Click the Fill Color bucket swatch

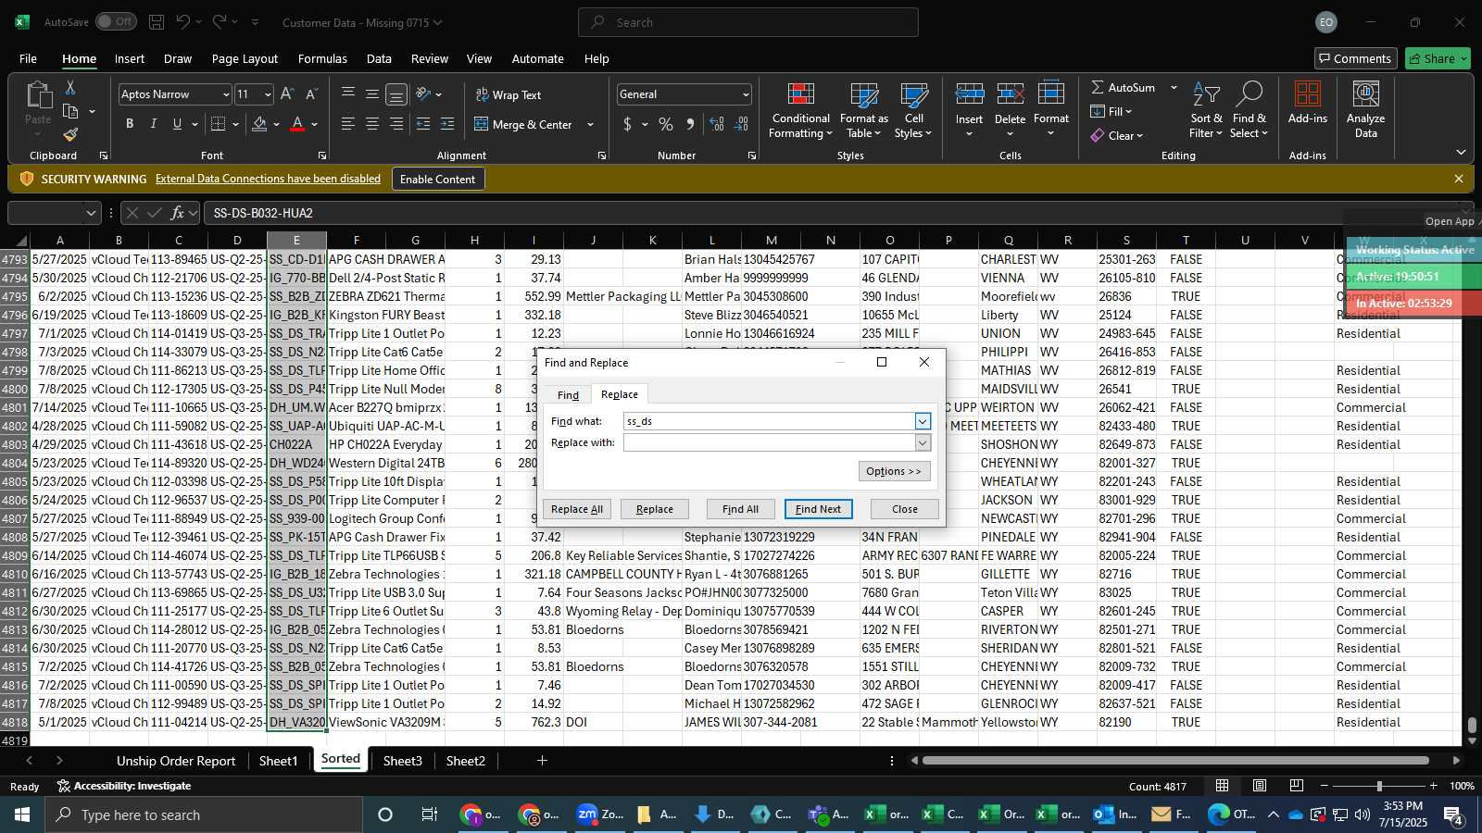click(x=259, y=124)
